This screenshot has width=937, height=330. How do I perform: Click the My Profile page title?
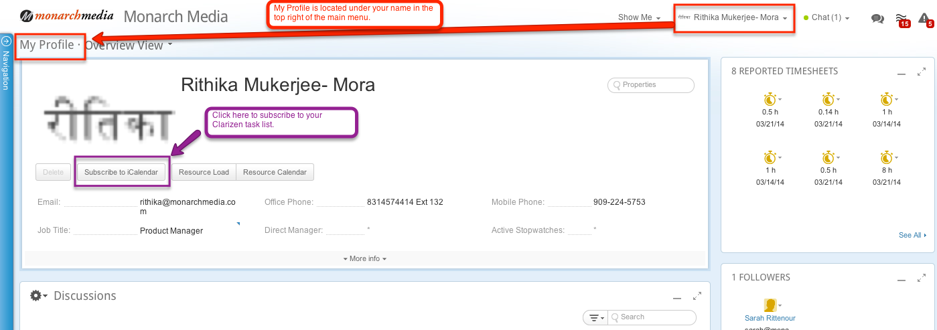coord(47,46)
